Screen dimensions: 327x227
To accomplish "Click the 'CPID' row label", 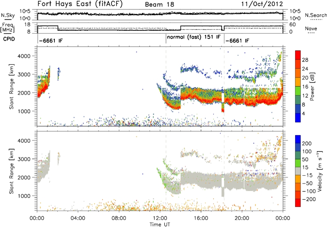I will [9, 39].
